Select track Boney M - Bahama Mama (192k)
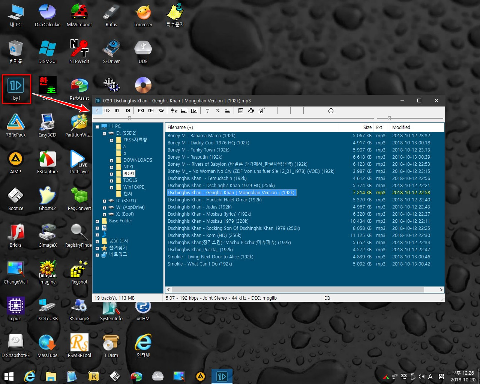 pos(201,136)
